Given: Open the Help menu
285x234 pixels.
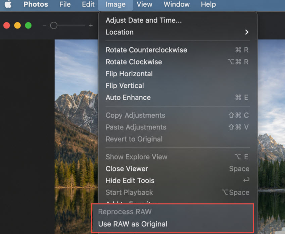Looking at the screenshot, I should pyautogui.click(x=208, y=4).
